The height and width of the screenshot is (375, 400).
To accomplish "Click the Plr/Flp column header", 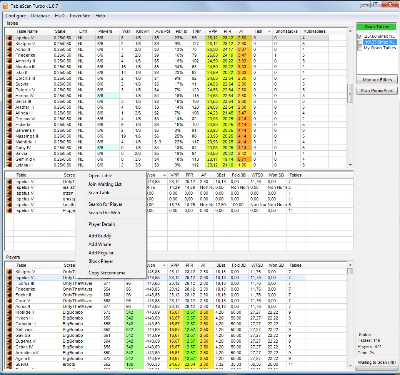I will [181, 31].
